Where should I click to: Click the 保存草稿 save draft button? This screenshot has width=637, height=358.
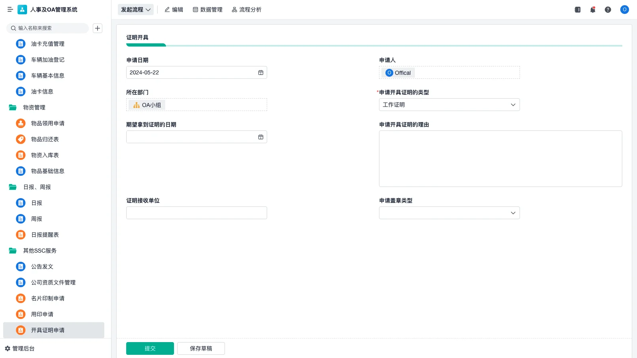(x=201, y=348)
